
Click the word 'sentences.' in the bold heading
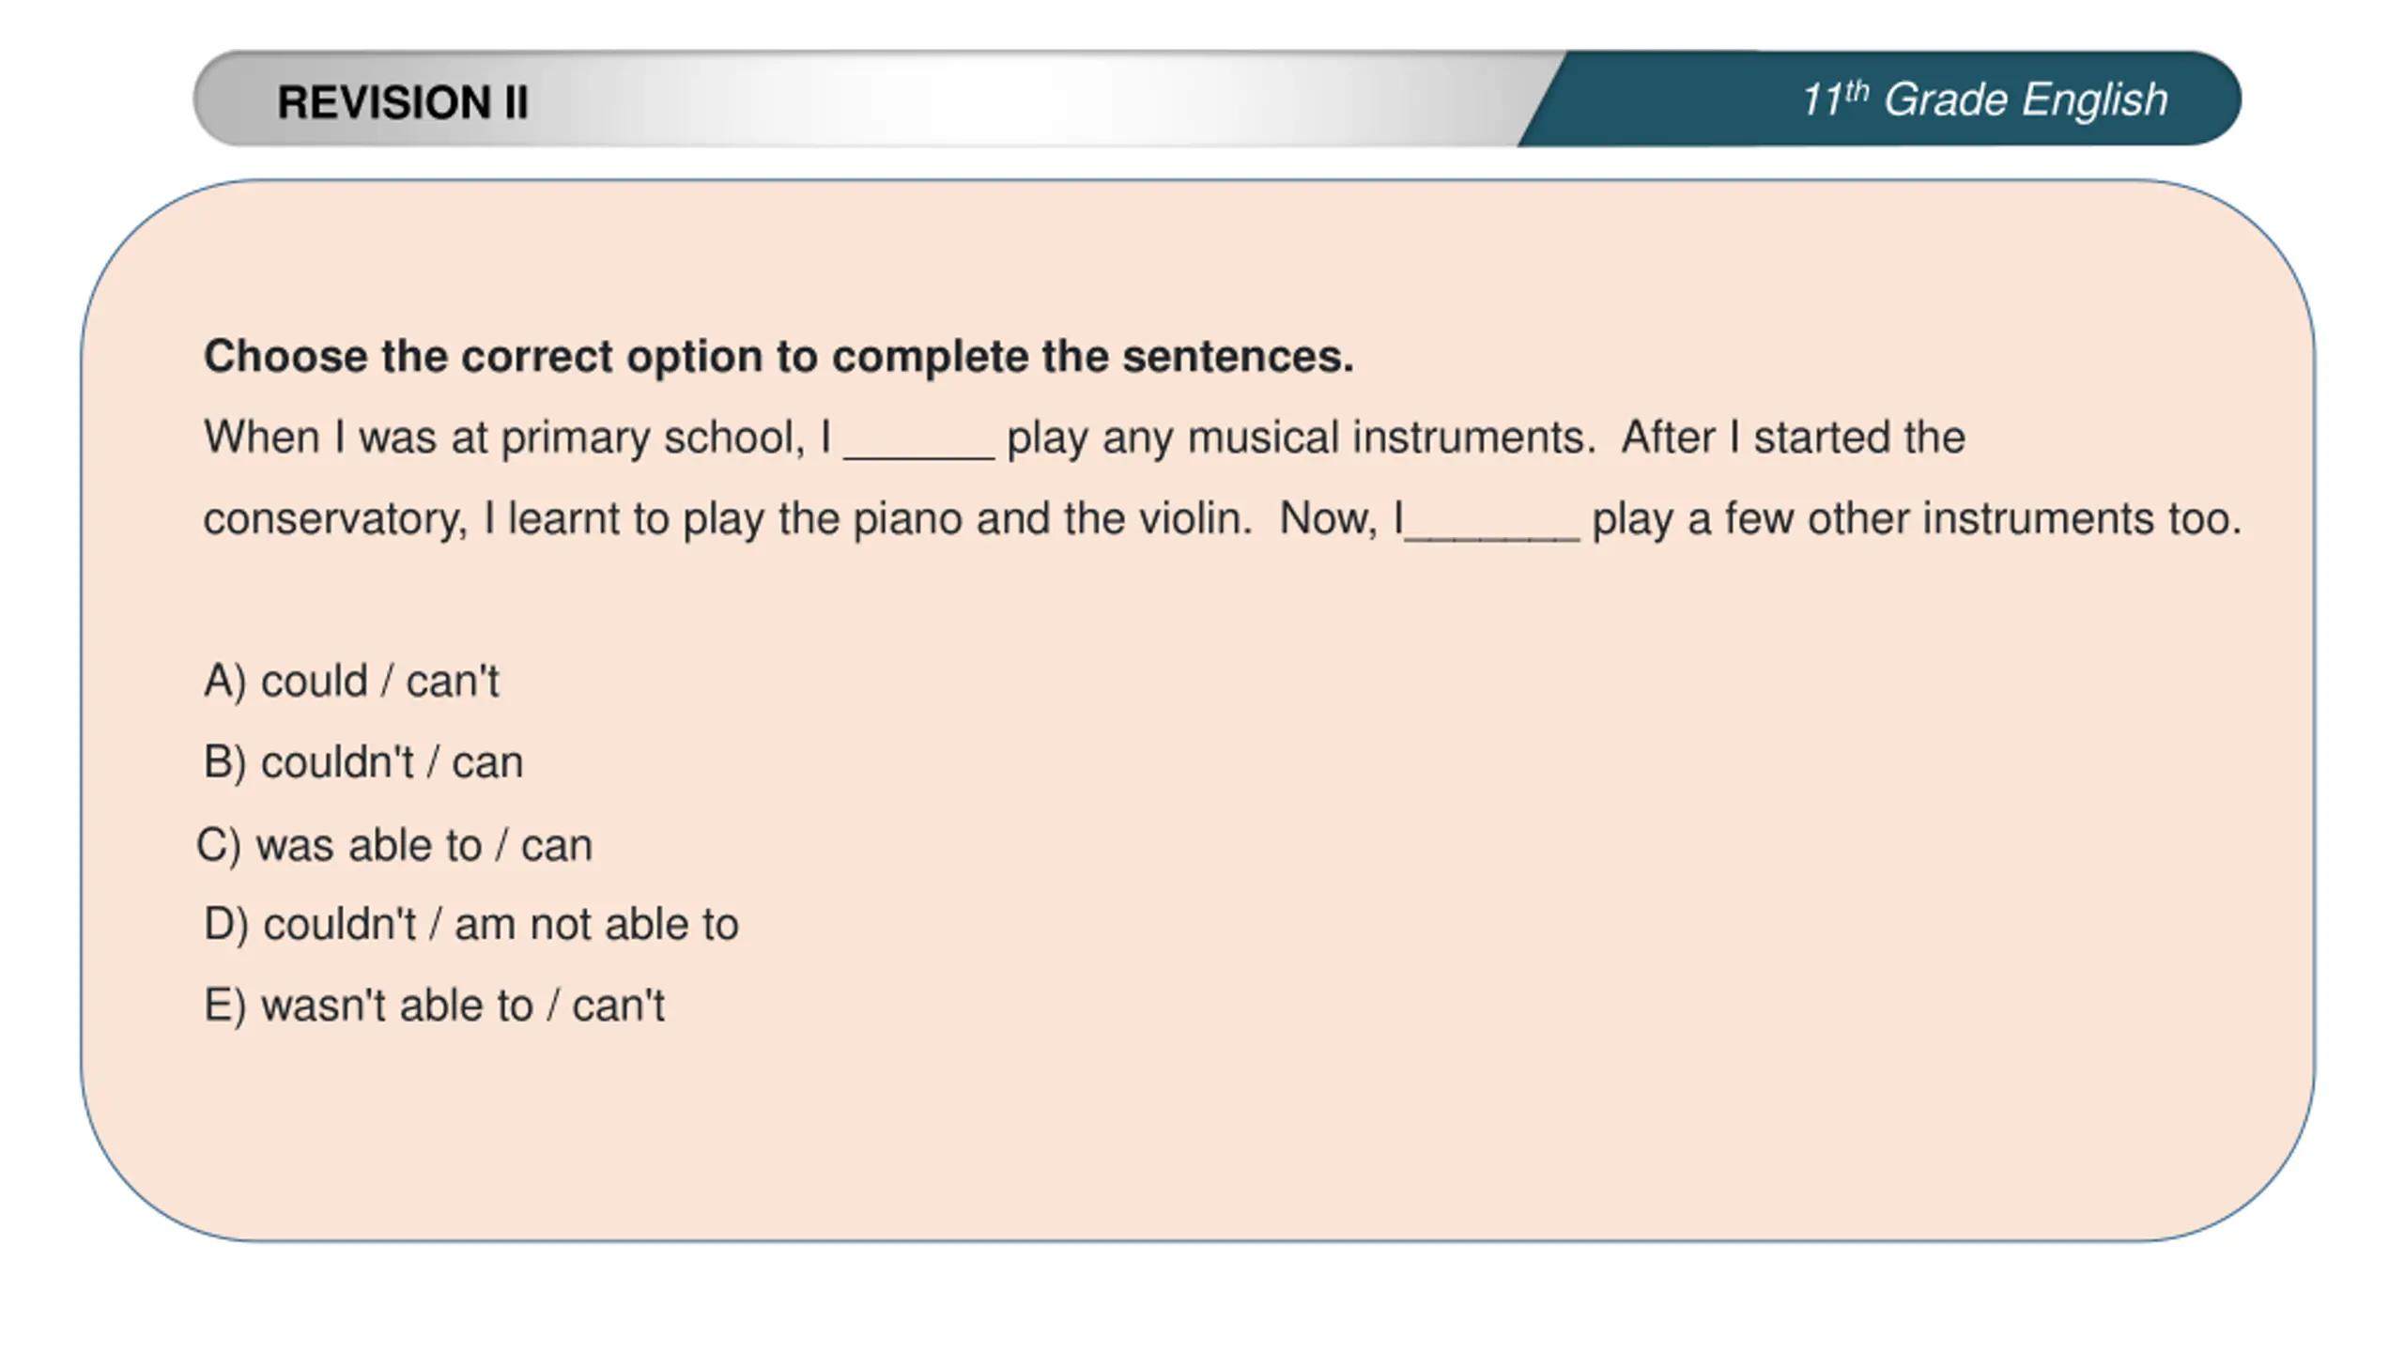click(x=1238, y=357)
